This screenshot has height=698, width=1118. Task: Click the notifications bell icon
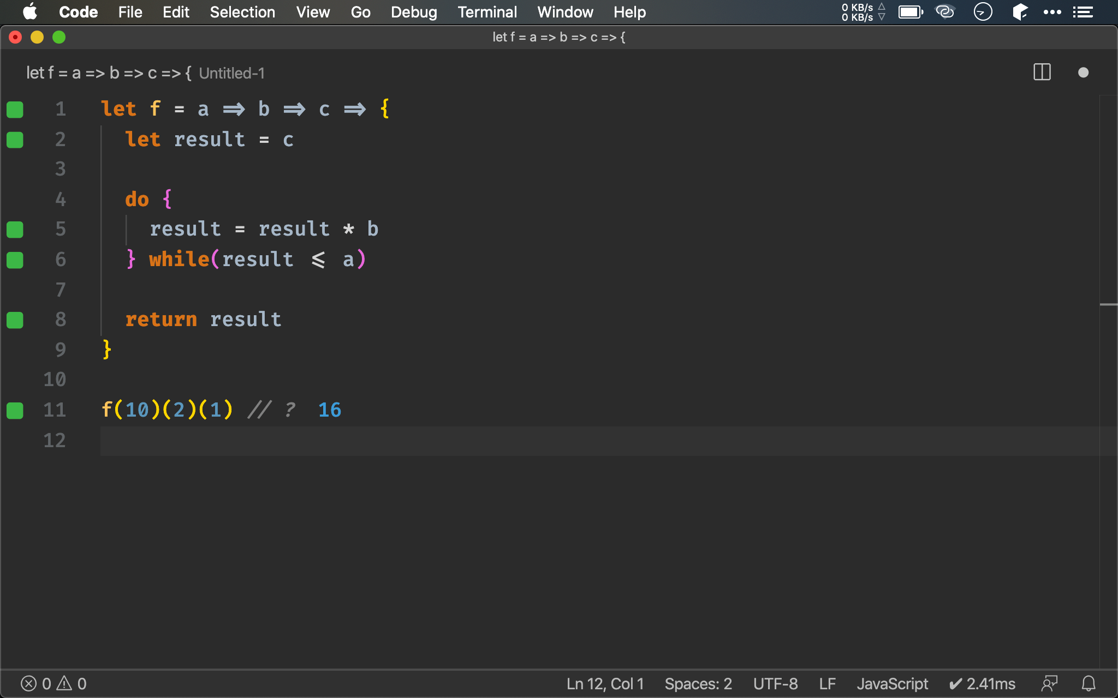[1089, 683]
